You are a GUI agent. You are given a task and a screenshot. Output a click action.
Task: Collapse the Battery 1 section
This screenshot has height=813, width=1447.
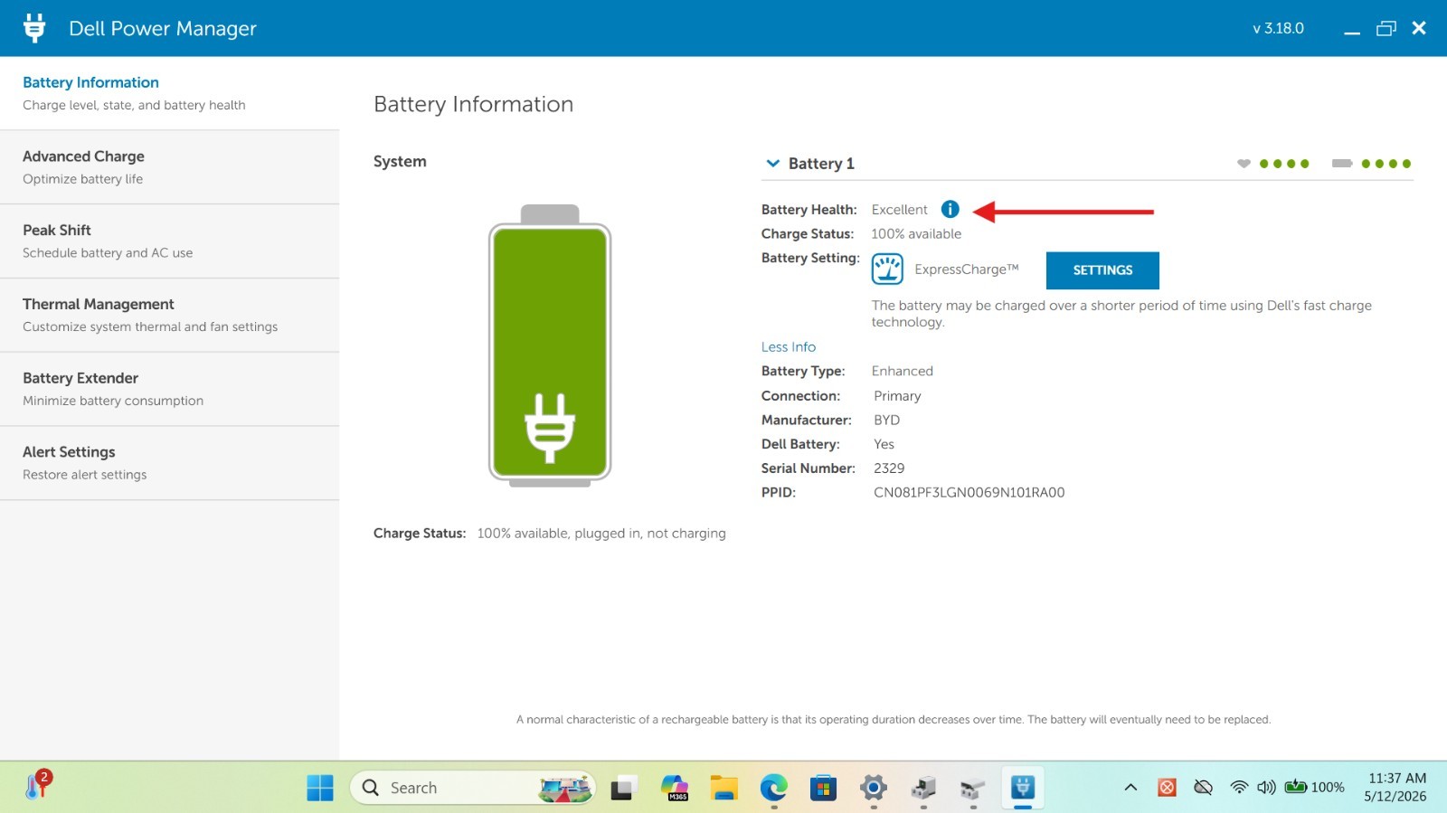click(773, 163)
